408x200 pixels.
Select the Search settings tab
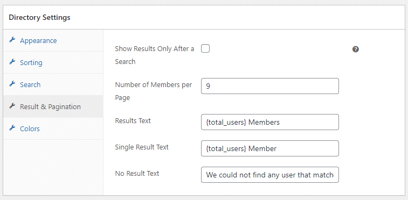pos(53,84)
